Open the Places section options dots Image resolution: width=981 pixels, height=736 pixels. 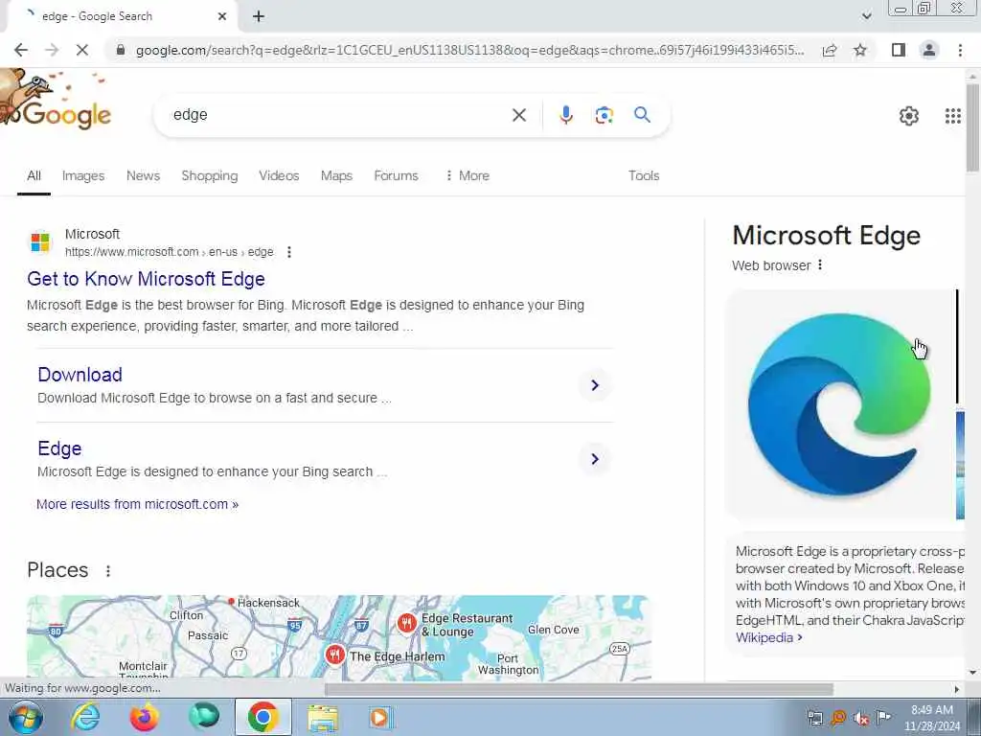[x=108, y=571]
